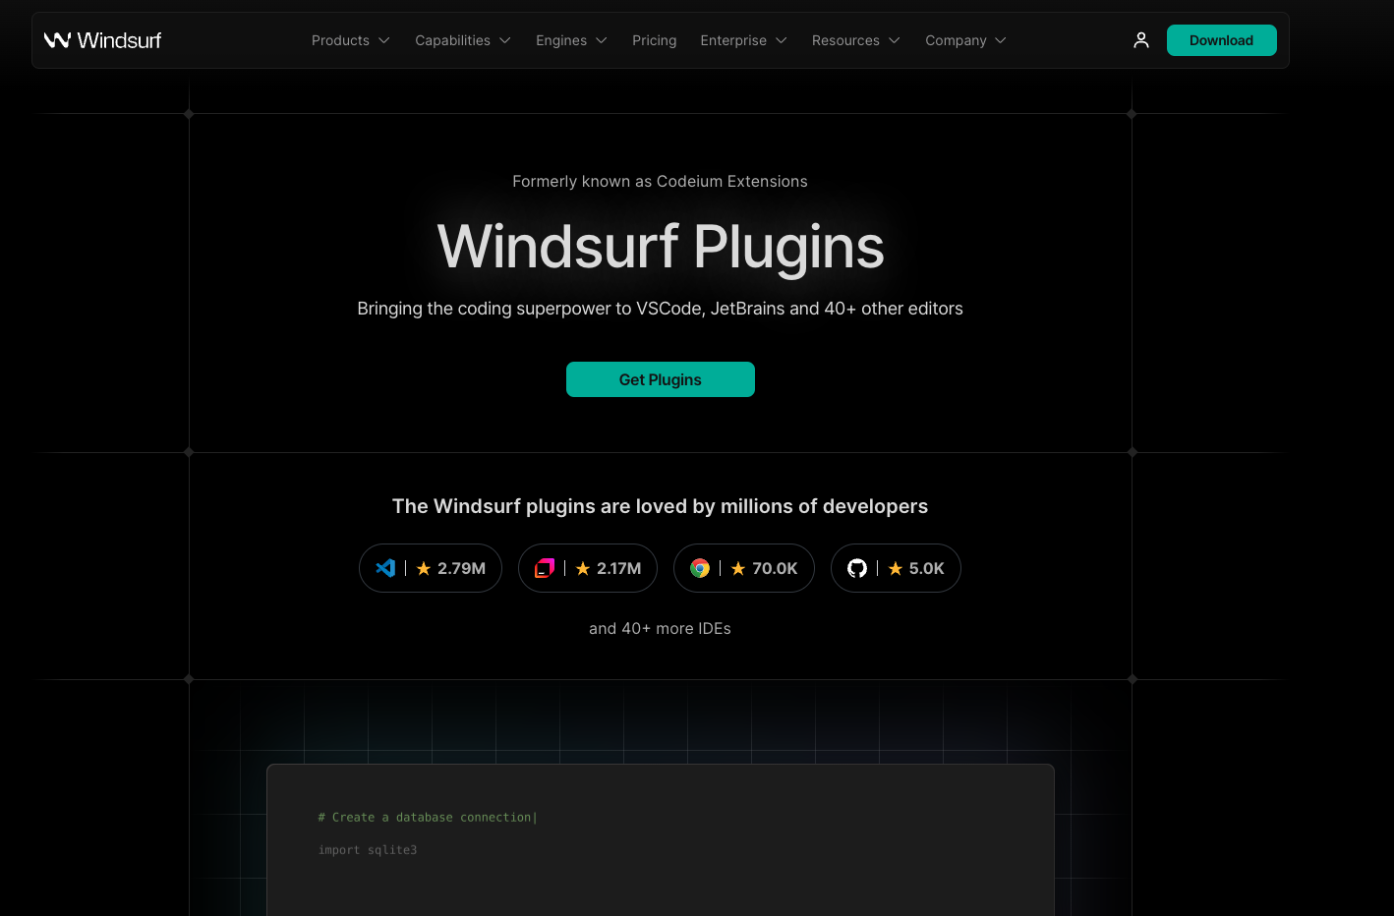Click the JetBrains icon badge
The image size is (1394, 916).
pos(545,568)
